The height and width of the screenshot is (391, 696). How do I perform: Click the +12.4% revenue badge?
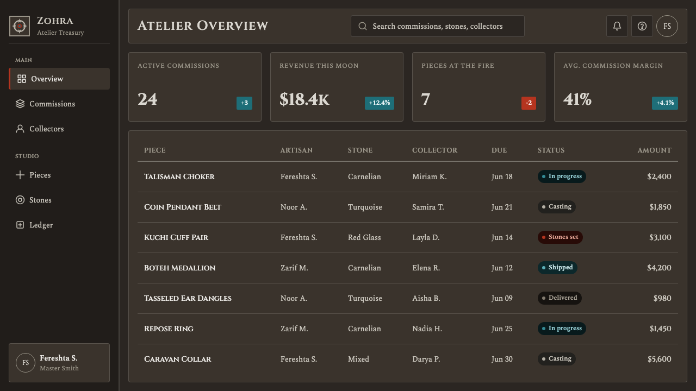380,103
